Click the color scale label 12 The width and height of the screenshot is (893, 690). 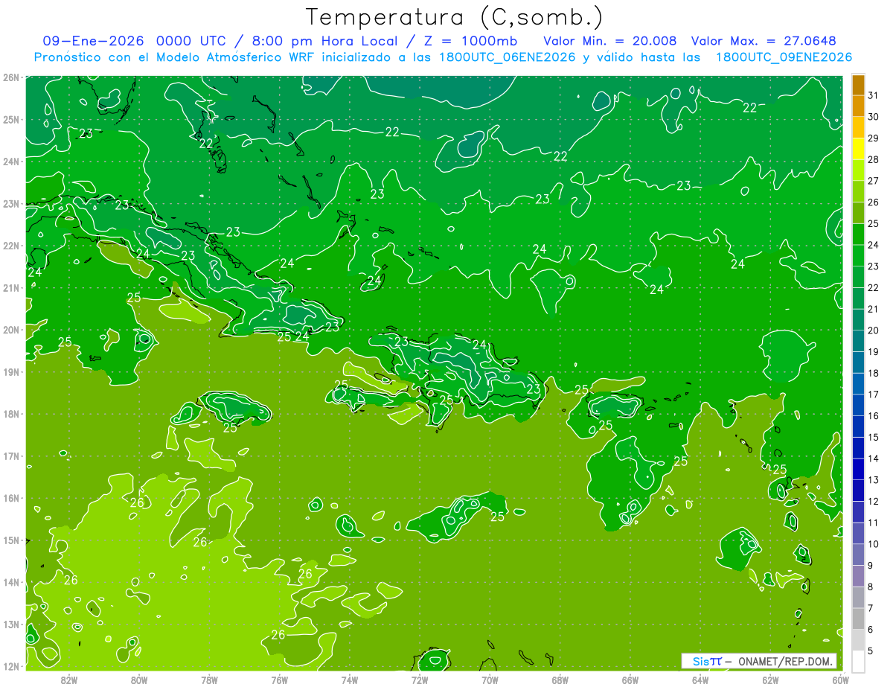[873, 501]
